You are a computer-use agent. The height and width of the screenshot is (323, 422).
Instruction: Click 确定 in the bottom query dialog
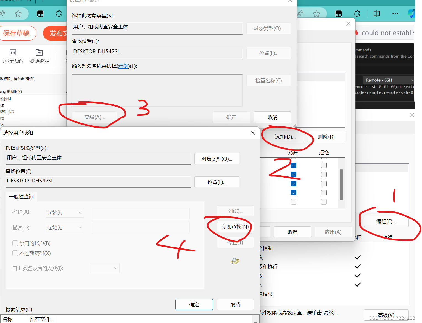point(194,305)
